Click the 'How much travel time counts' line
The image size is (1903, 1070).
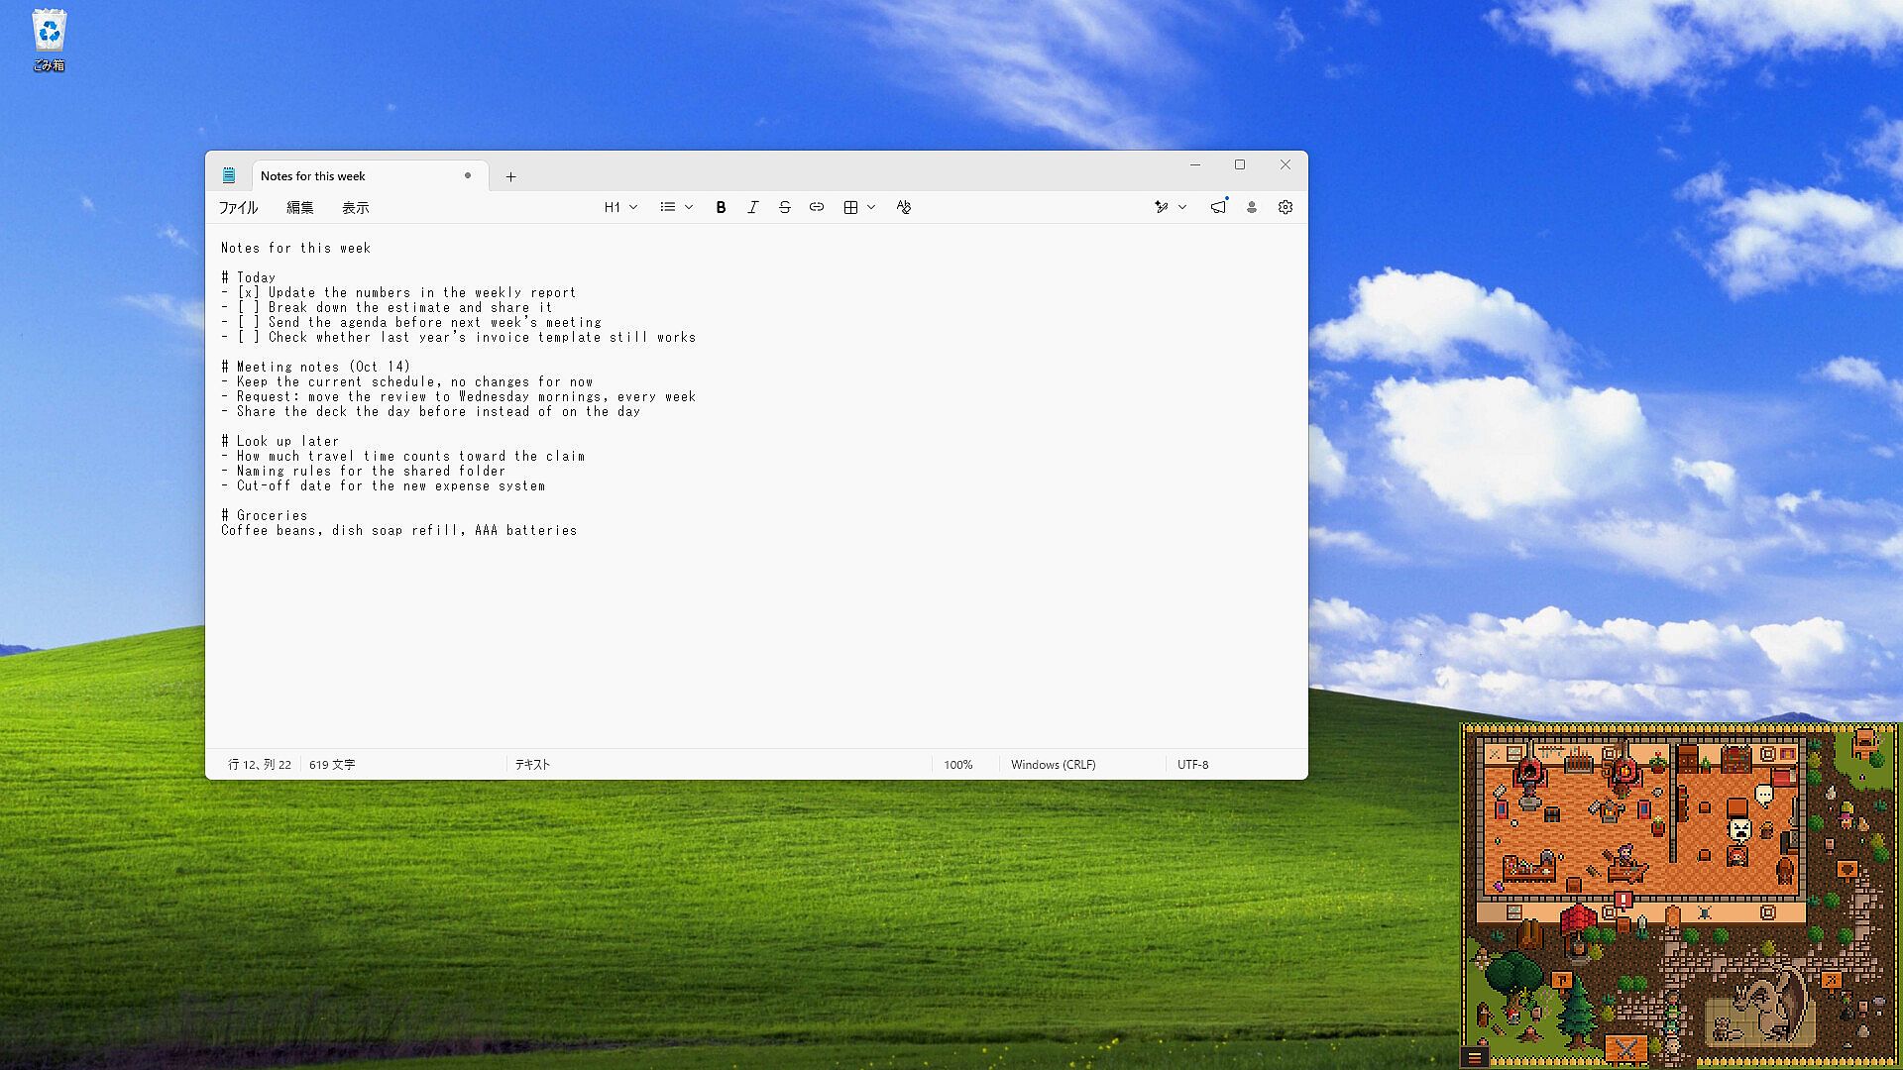403,456
